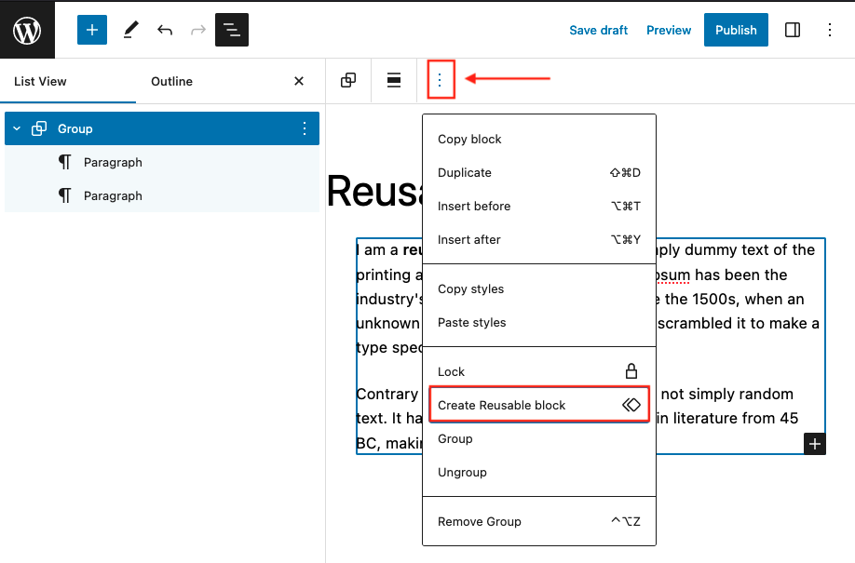Select Create Reusable block from the menu
The width and height of the screenshot is (855, 563).
click(501, 405)
